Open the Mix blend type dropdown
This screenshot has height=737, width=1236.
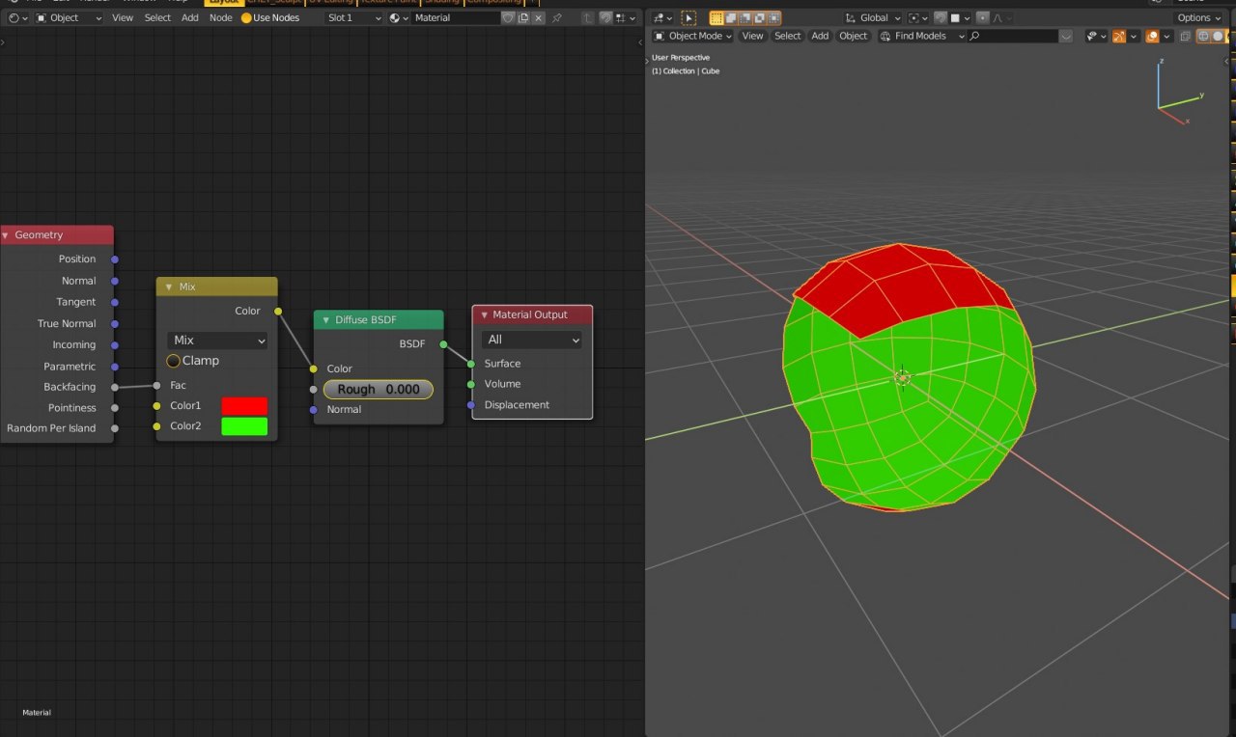click(217, 341)
